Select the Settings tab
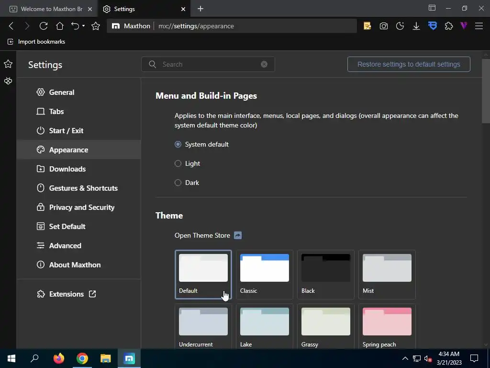This screenshot has height=368, width=490. click(140, 9)
